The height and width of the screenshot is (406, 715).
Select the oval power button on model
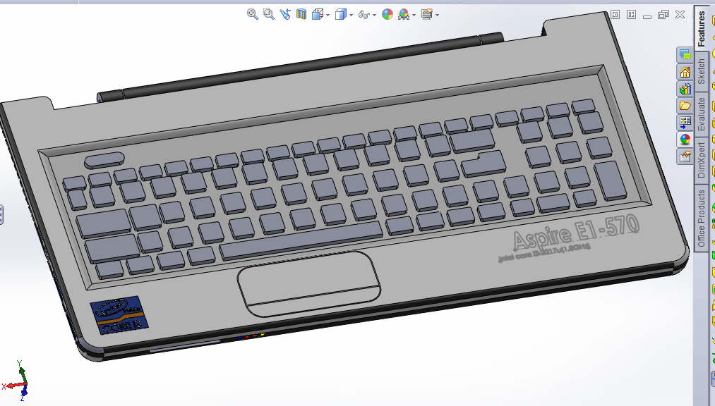point(104,159)
